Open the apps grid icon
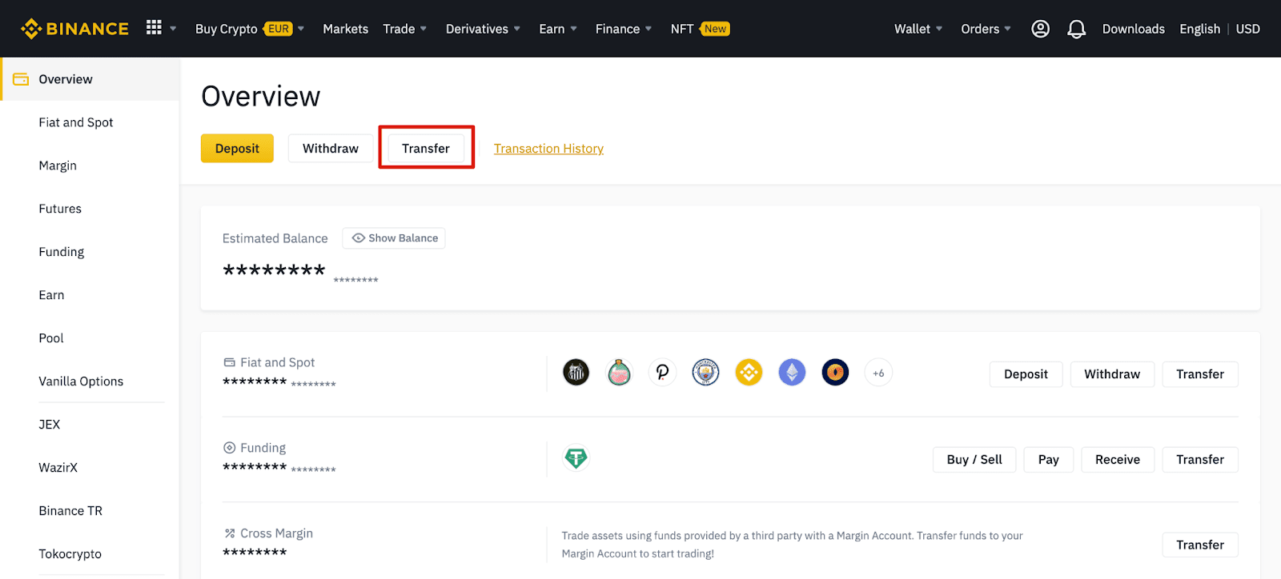This screenshot has width=1281, height=579. [154, 28]
